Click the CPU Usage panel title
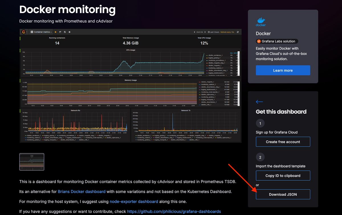The image size is (342, 215). click(131, 50)
